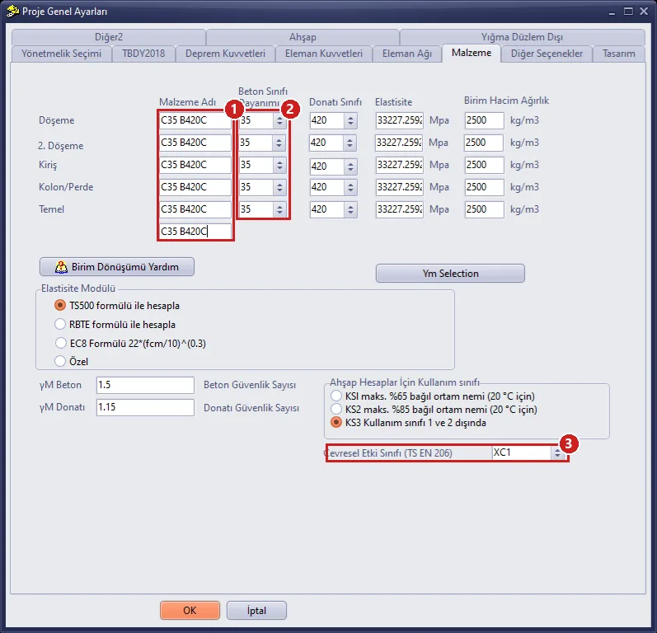Screen dimensions: 657x633
Task: Adjust Kolon/Perde Donatı Sınıfı spinner
Action: [350, 187]
